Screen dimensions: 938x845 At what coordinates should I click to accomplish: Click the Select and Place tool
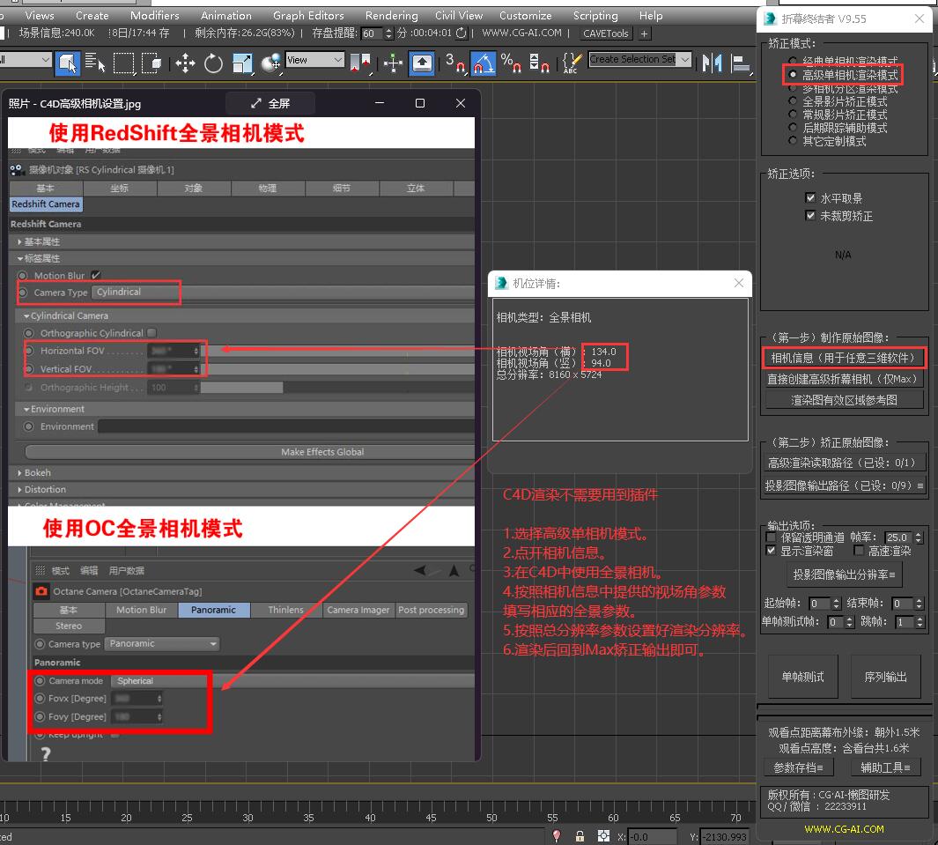point(271,63)
